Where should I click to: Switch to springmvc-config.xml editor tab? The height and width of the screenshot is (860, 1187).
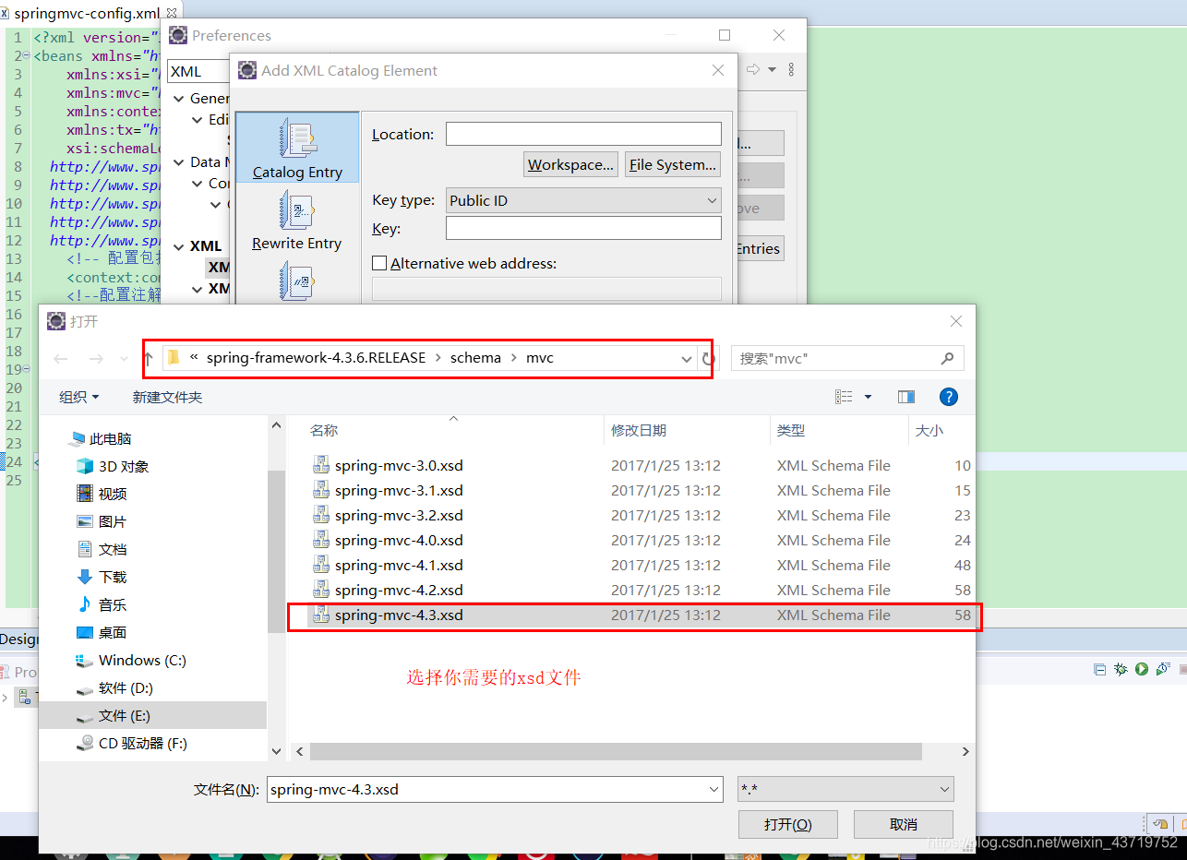[87, 14]
